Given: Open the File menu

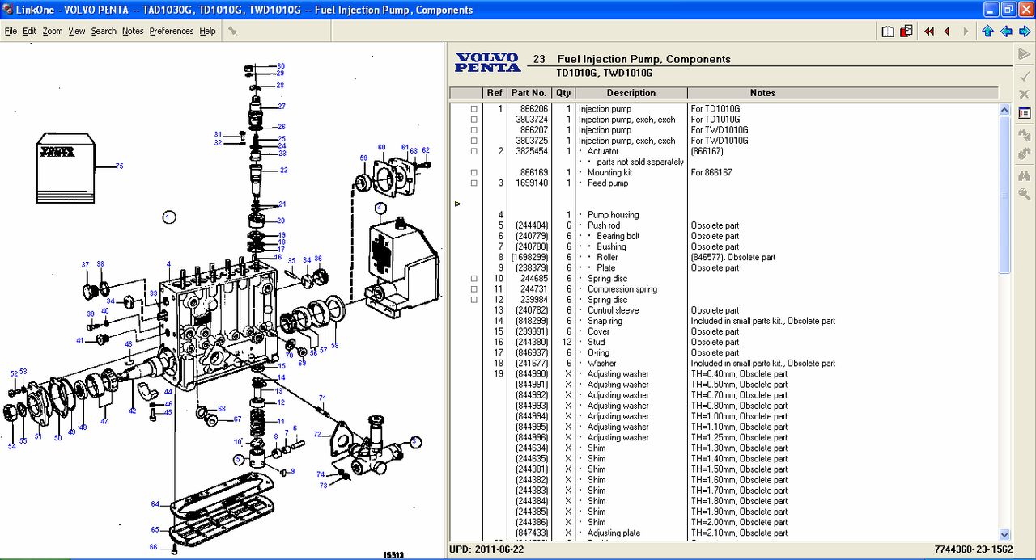Looking at the screenshot, I should click(x=11, y=31).
